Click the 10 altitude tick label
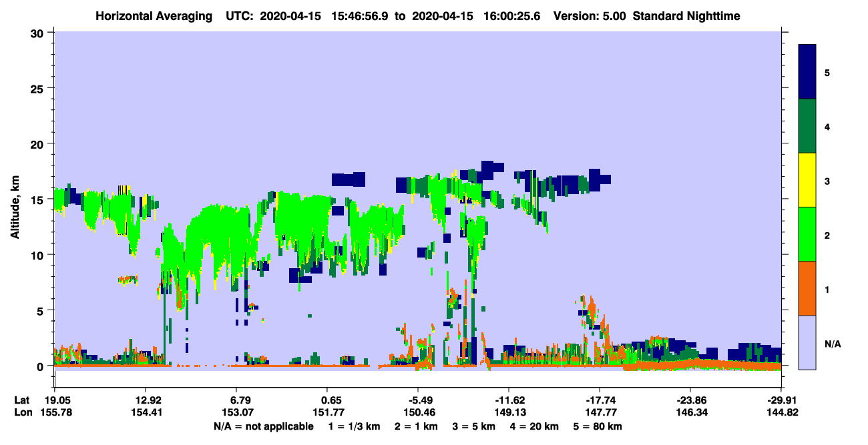 [x=39, y=255]
